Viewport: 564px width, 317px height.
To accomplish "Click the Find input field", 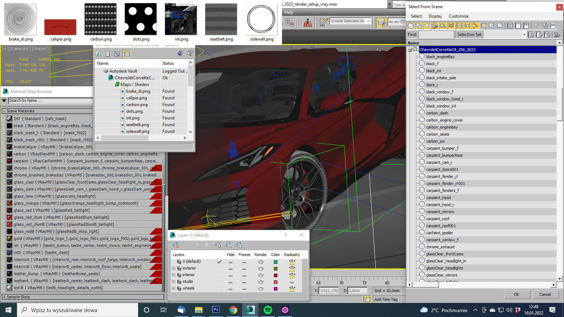I will (436, 35).
